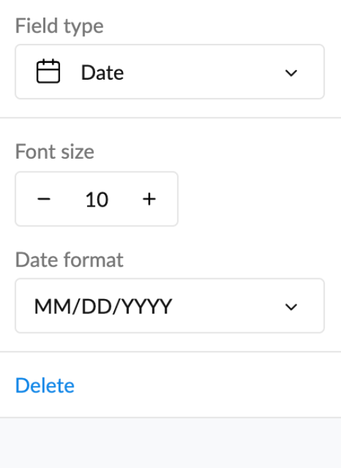Increase font size with the plus icon
Viewport: 341px width, 468px height.
(149, 199)
